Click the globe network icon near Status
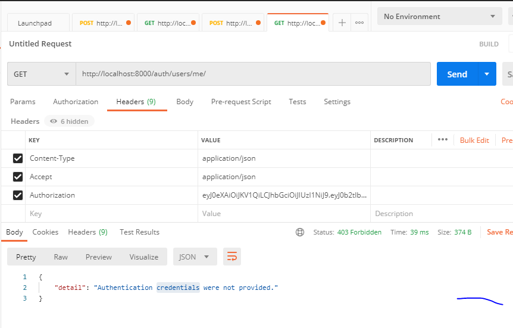 tap(300, 232)
